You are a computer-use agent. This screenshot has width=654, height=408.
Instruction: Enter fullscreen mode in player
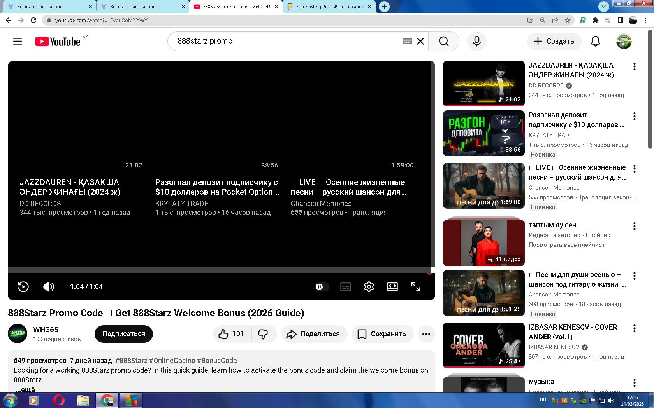(415, 287)
